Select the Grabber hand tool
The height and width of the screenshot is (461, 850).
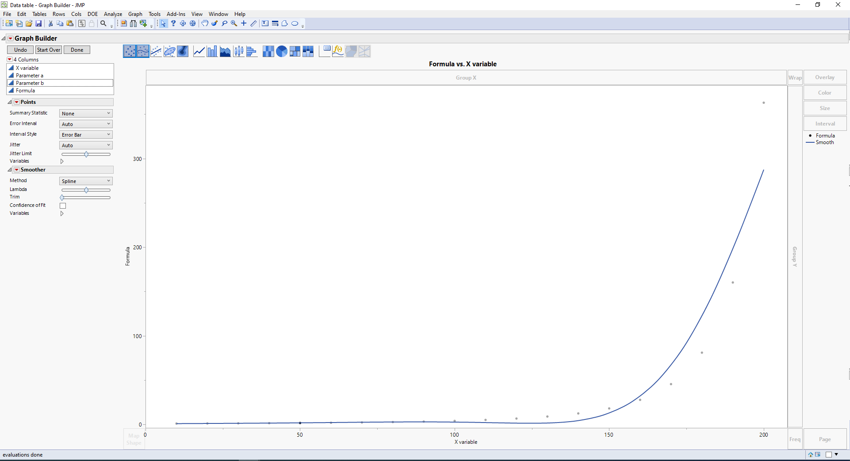point(205,23)
